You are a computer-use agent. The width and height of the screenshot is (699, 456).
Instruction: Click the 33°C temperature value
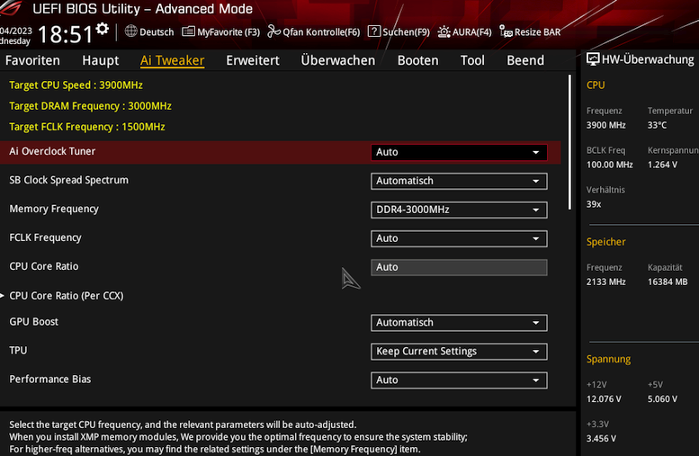(657, 125)
